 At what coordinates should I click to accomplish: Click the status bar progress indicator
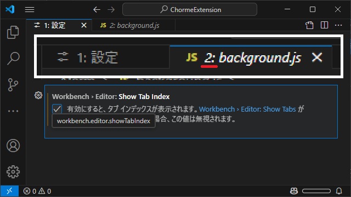pos(316,191)
